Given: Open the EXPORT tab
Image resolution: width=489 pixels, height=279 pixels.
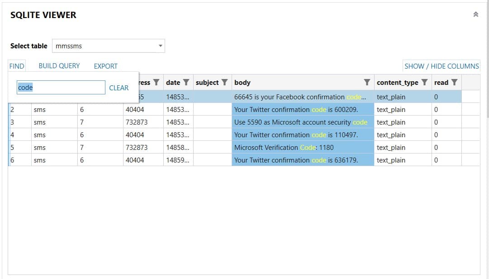Looking at the screenshot, I should click(105, 66).
